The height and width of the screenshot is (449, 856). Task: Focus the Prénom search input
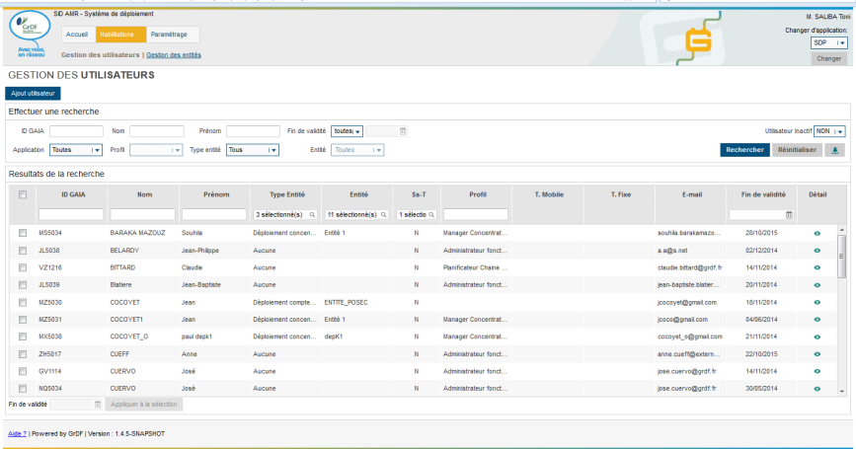(253, 131)
